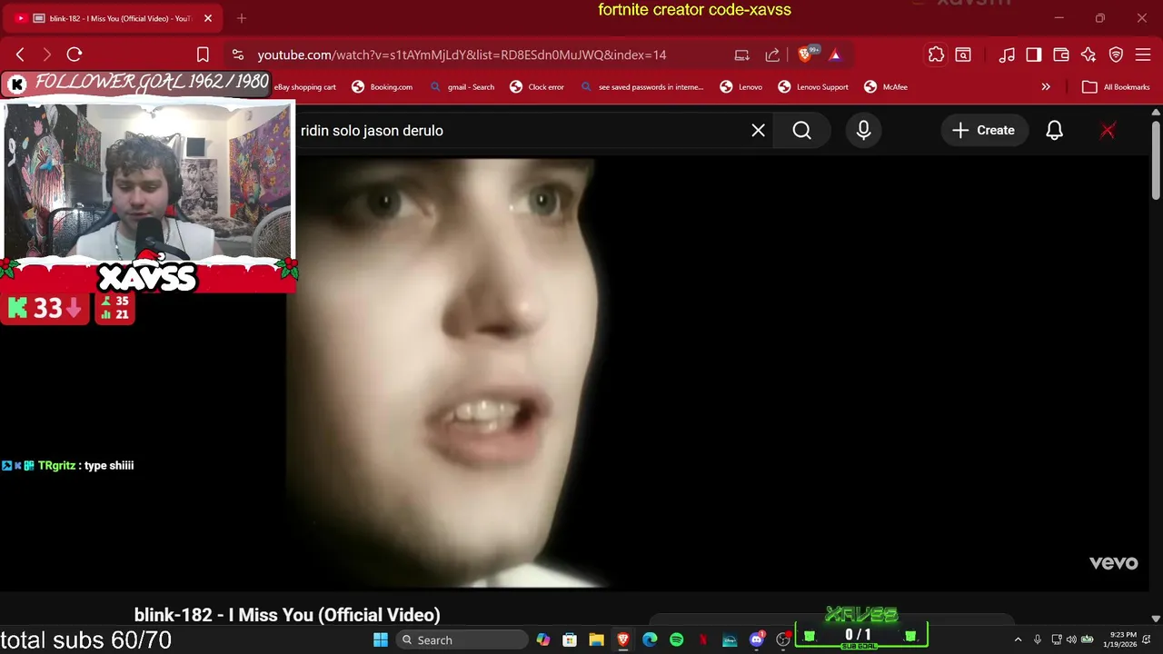Screen dimensions: 1163x654
Task: Open gmail - Search bookmark
Action: [x=462, y=87]
